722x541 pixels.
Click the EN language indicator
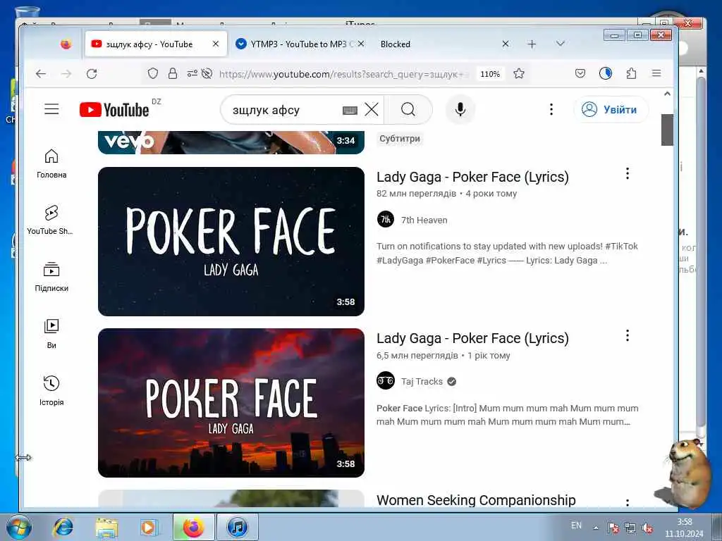576,526
